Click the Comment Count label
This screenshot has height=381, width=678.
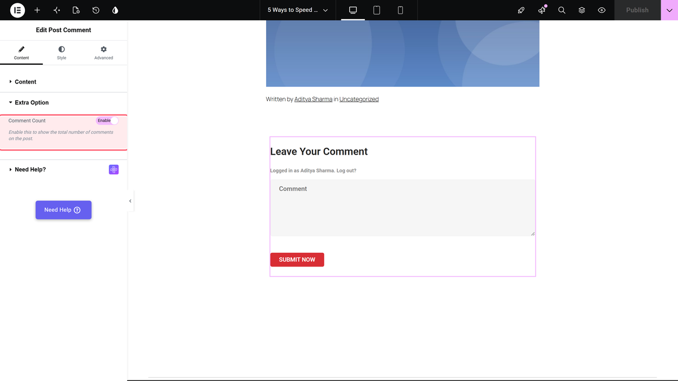point(27,121)
